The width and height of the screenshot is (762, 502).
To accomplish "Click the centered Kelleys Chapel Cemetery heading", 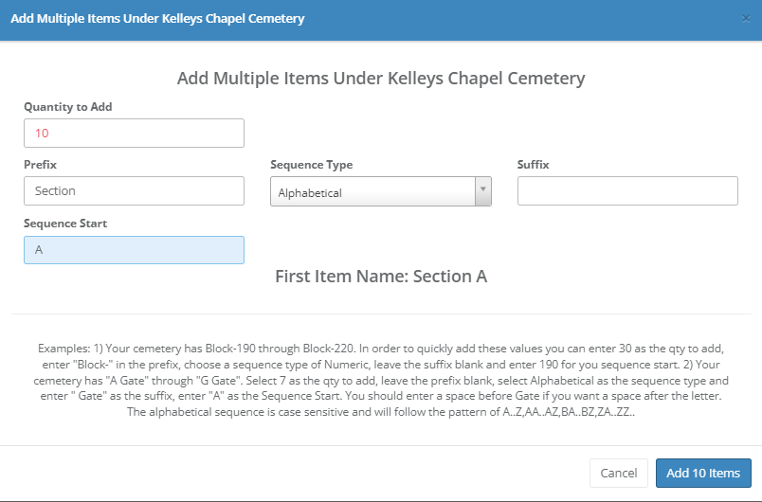I will coord(381,78).
